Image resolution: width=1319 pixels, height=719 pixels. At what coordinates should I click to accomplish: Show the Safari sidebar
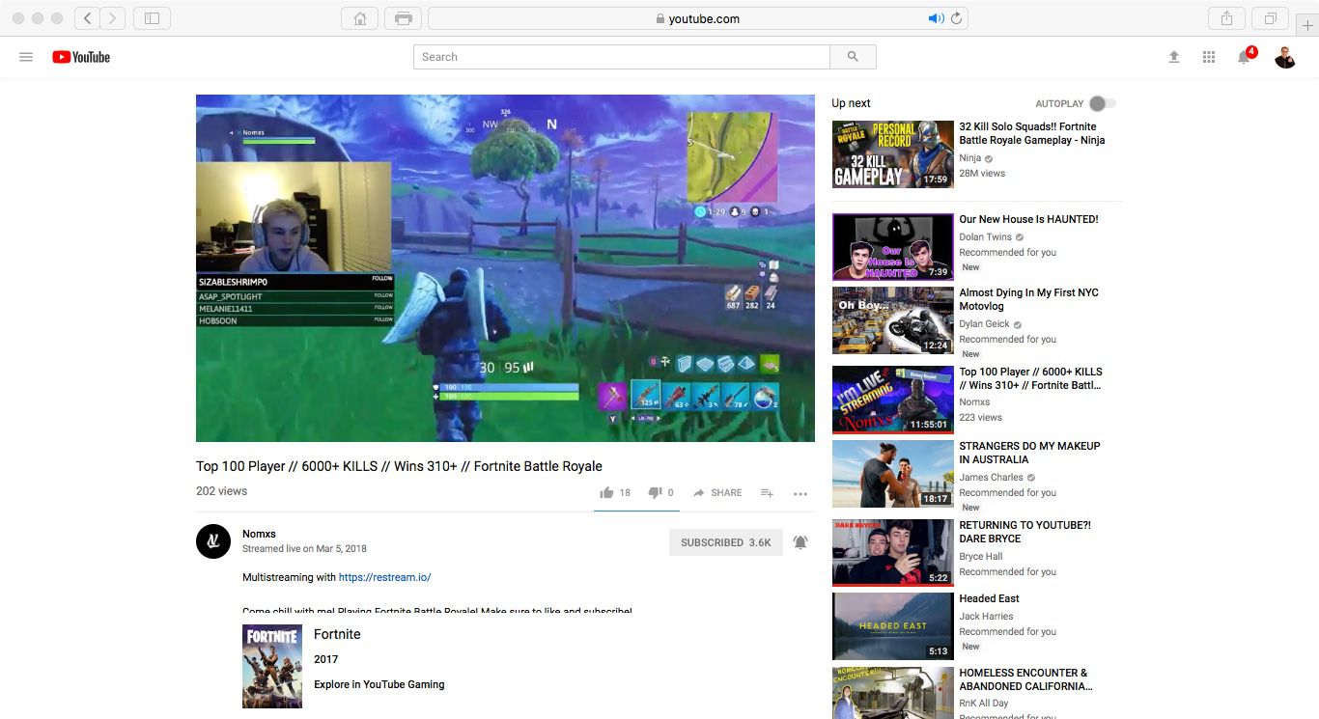pos(152,18)
